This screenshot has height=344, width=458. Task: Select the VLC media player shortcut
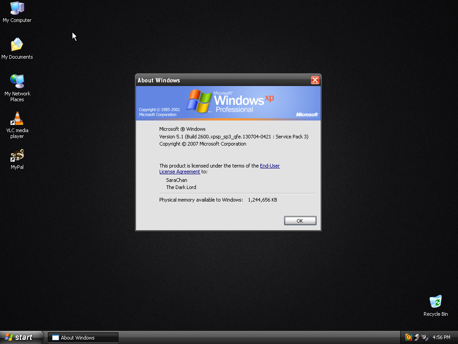point(17,125)
